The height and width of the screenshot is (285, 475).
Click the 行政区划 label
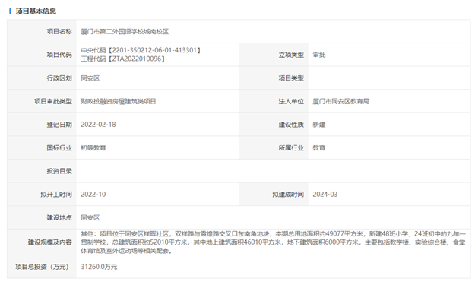coord(59,78)
